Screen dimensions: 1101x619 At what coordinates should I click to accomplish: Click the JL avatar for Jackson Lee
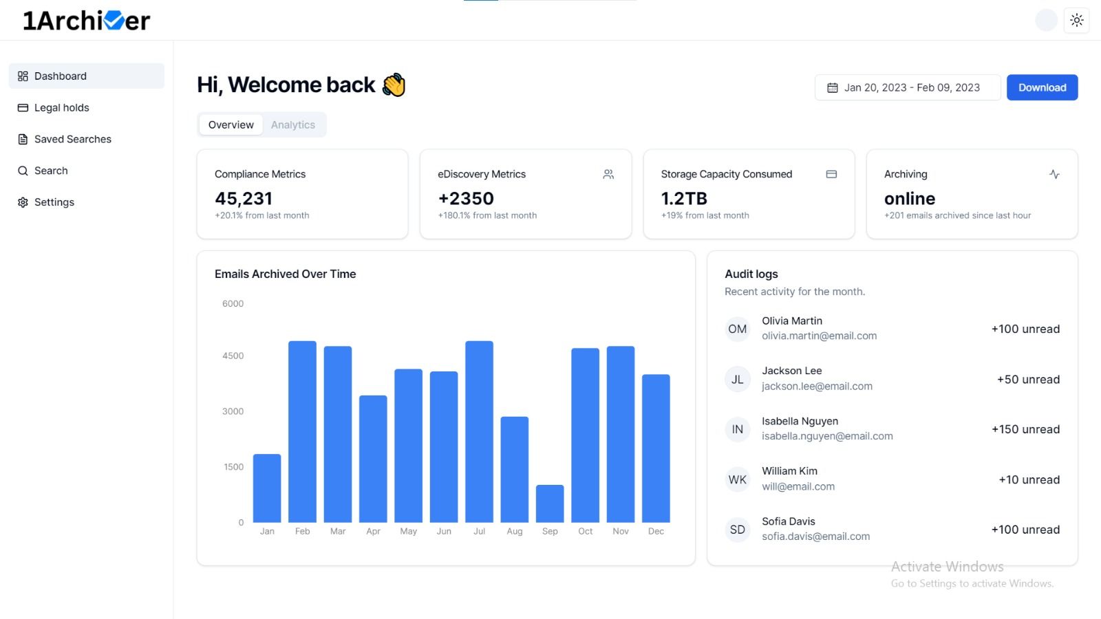pos(738,379)
